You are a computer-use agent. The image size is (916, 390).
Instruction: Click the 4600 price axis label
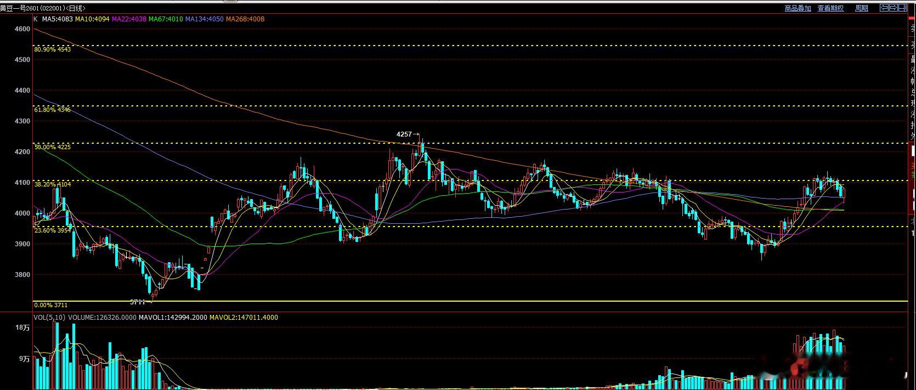click(x=22, y=29)
